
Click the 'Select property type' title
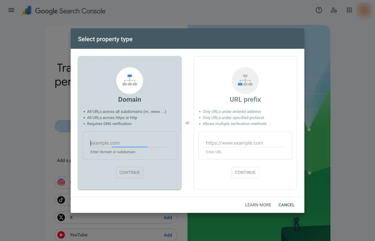tap(105, 39)
